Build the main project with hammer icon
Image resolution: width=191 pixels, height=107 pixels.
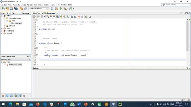52,9
